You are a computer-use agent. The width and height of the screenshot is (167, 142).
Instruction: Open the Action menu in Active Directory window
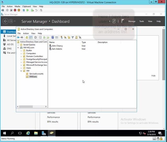point(26,33)
